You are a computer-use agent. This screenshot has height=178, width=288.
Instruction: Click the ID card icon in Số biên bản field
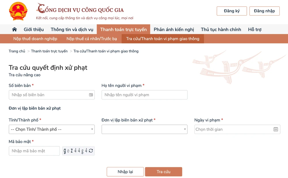[91, 95]
